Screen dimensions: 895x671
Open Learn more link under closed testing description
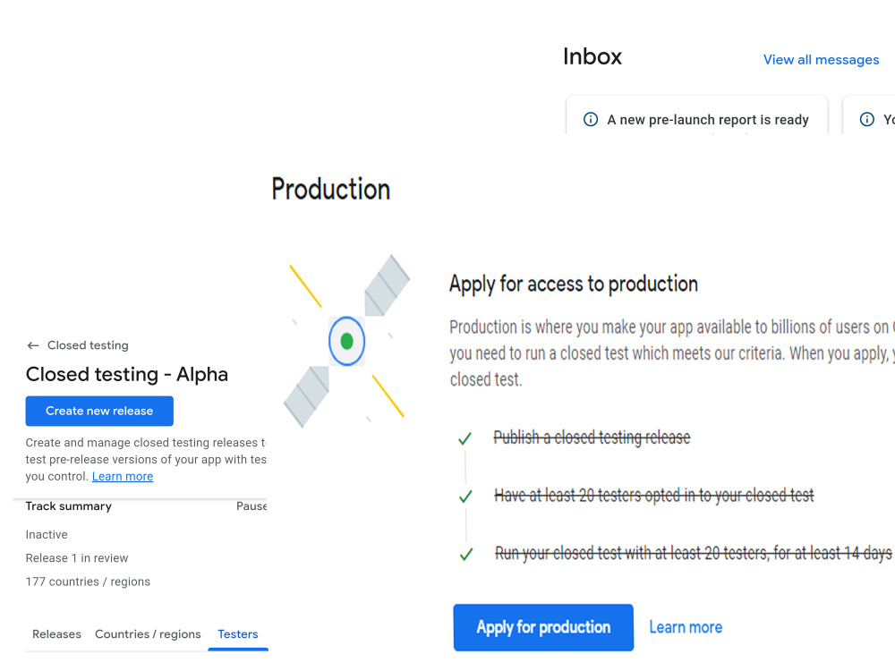click(122, 477)
